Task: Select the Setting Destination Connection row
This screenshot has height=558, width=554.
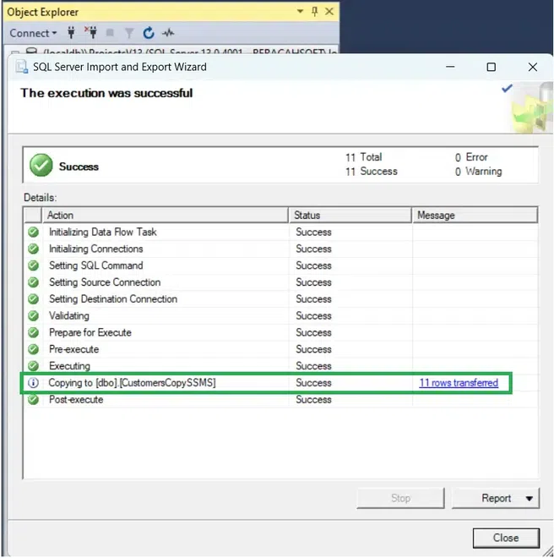Action: (x=281, y=299)
